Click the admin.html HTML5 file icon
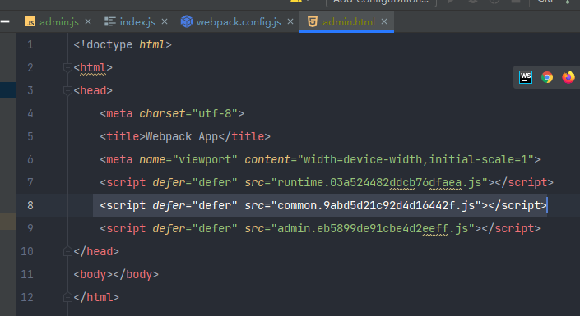Screen dimensions: 580x316 coord(312,21)
